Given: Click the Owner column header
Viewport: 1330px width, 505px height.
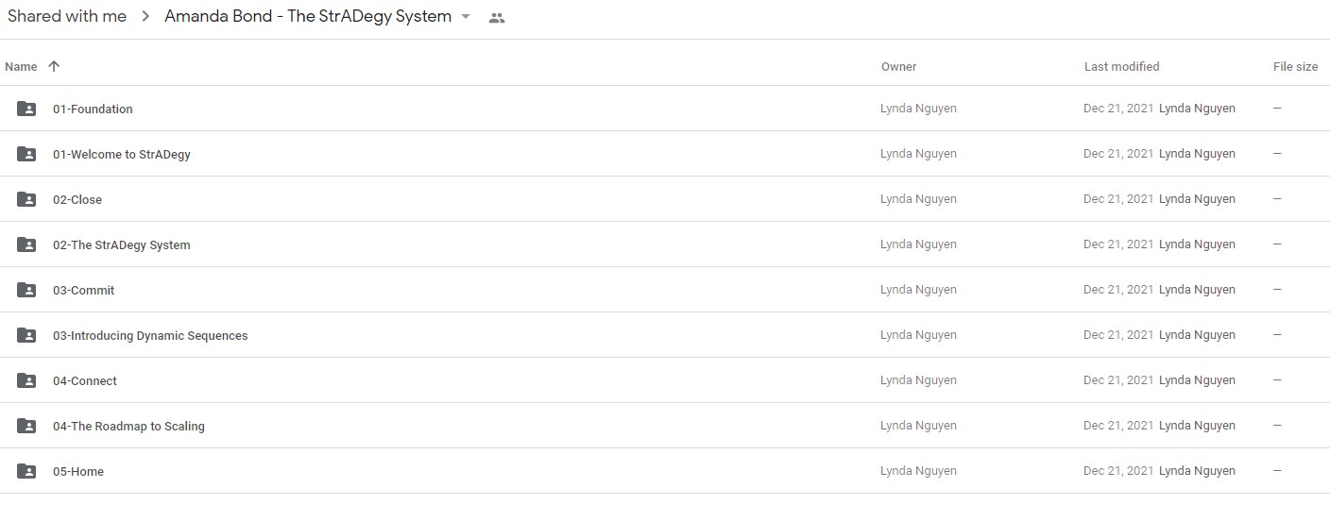Looking at the screenshot, I should (x=898, y=66).
